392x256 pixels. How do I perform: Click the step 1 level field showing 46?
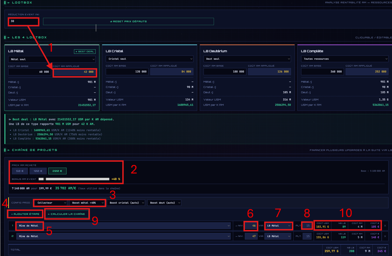click(251, 226)
